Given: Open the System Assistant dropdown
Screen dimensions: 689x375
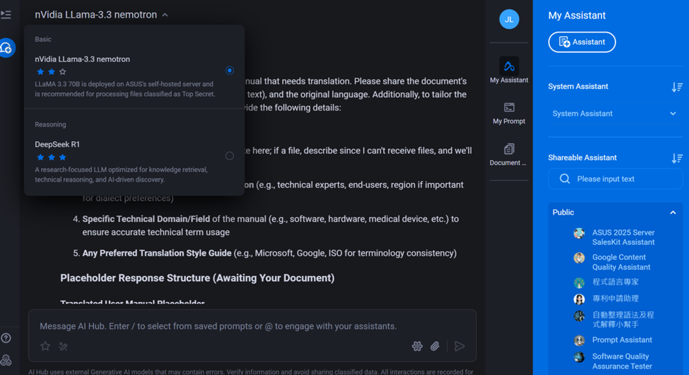Looking at the screenshot, I should pyautogui.click(x=615, y=114).
